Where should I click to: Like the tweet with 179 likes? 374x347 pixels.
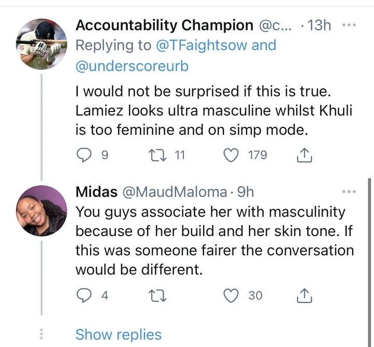pyautogui.click(x=231, y=155)
